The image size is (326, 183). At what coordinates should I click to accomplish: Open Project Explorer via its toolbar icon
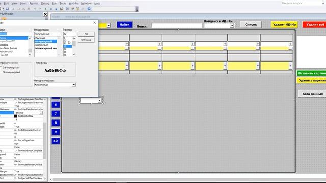coord(67,9)
